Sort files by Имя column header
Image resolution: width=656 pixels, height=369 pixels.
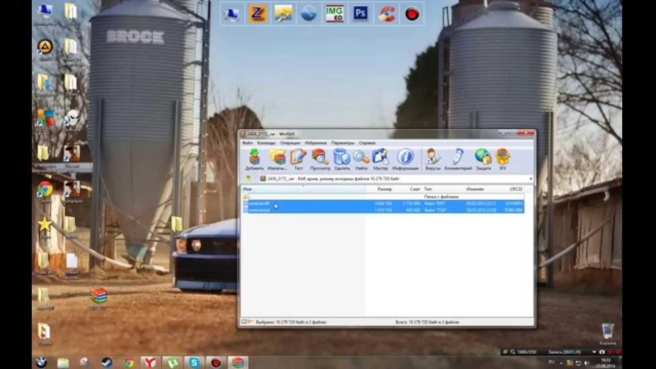303,189
